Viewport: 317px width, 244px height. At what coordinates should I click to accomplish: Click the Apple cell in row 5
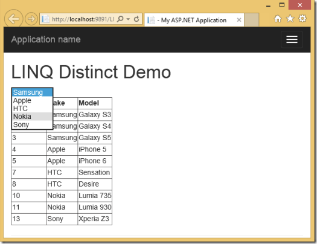[62, 161]
